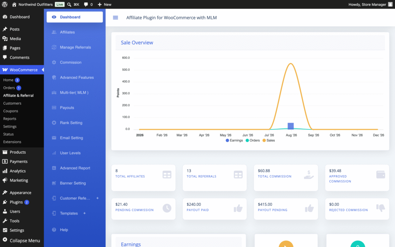Open the Northwind Outfitters home icon
This screenshot has height=247, width=395.
click(14, 4)
